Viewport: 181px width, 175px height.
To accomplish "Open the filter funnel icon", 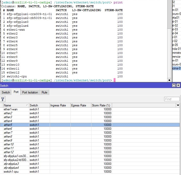I will [3, 99].
